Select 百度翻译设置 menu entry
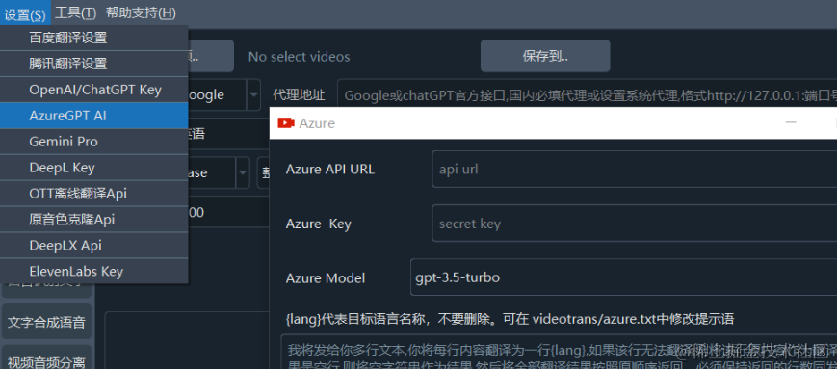This screenshot has height=369, width=837. point(94,38)
